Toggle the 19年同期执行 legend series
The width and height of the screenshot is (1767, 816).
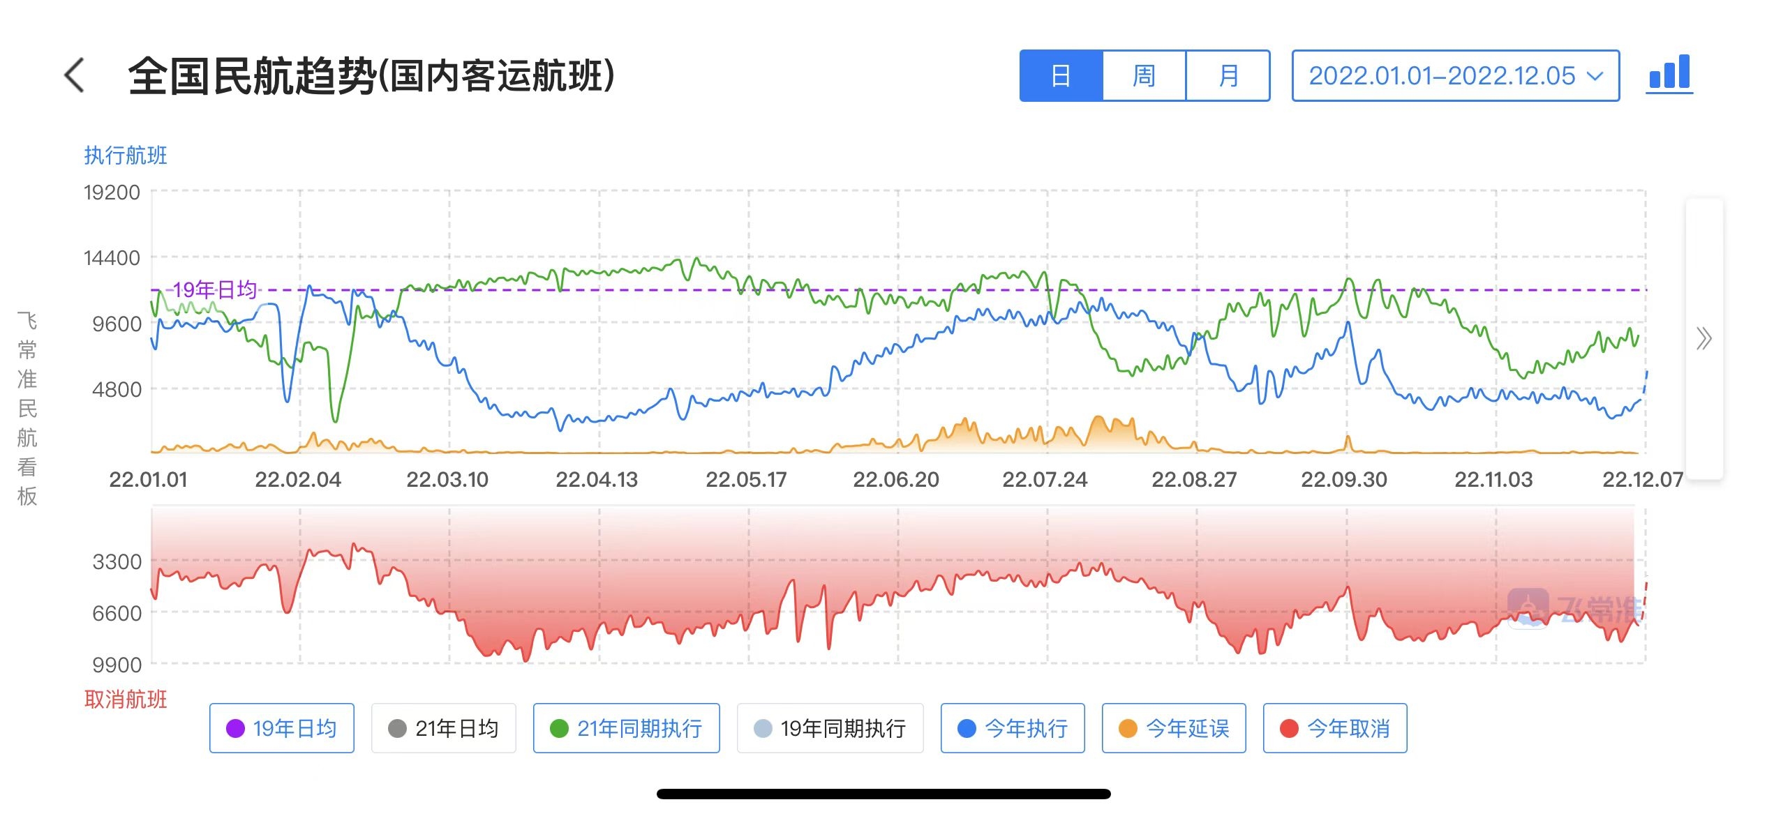pos(830,728)
